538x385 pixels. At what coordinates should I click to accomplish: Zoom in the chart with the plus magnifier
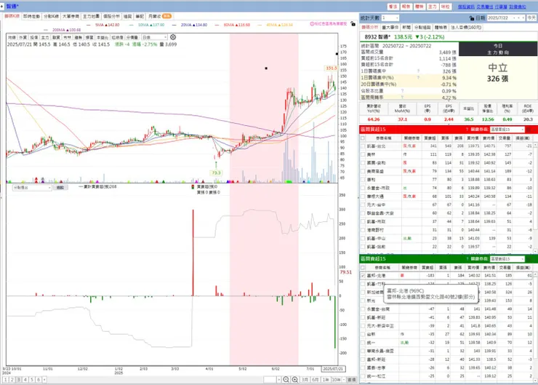click(x=294, y=379)
